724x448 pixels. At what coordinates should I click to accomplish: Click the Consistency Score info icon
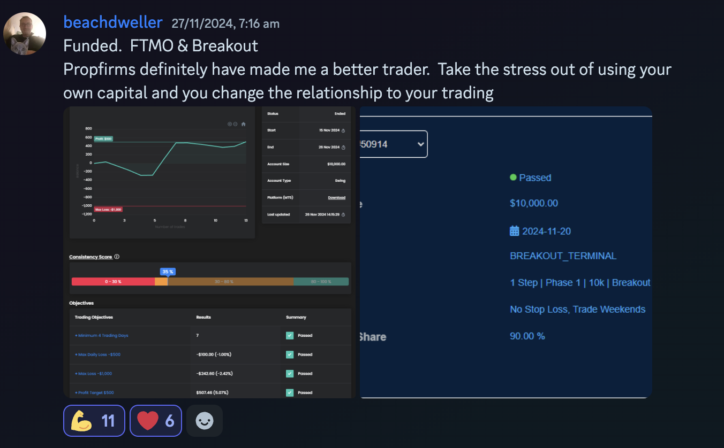coord(117,257)
